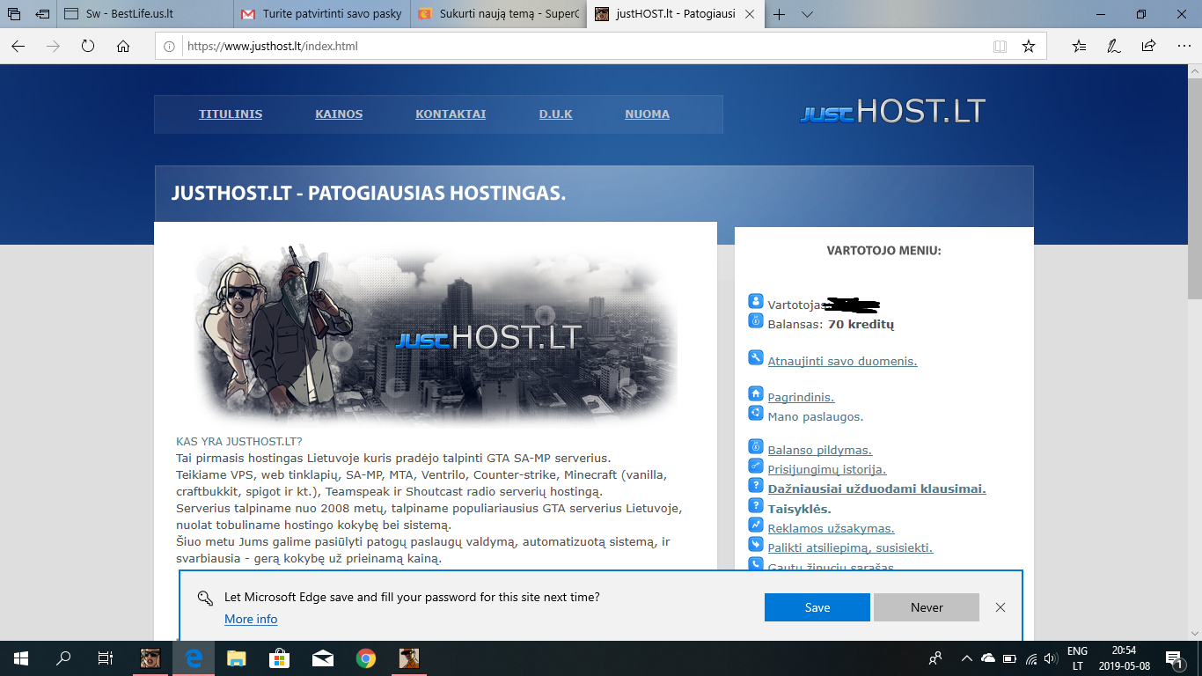Viewport: 1202px width, 676px height.
Task: Select the KONTAKTAI navigation item
Action: pos(451,114)
